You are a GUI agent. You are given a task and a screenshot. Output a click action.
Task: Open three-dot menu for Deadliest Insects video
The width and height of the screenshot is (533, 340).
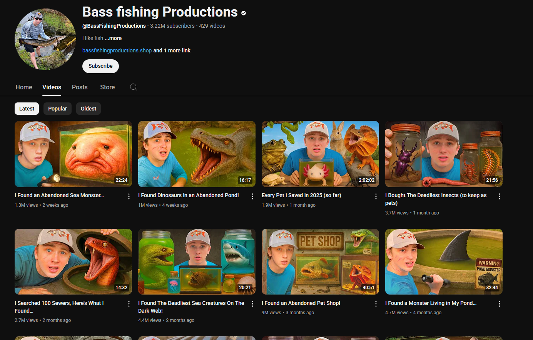click(500, 196)
